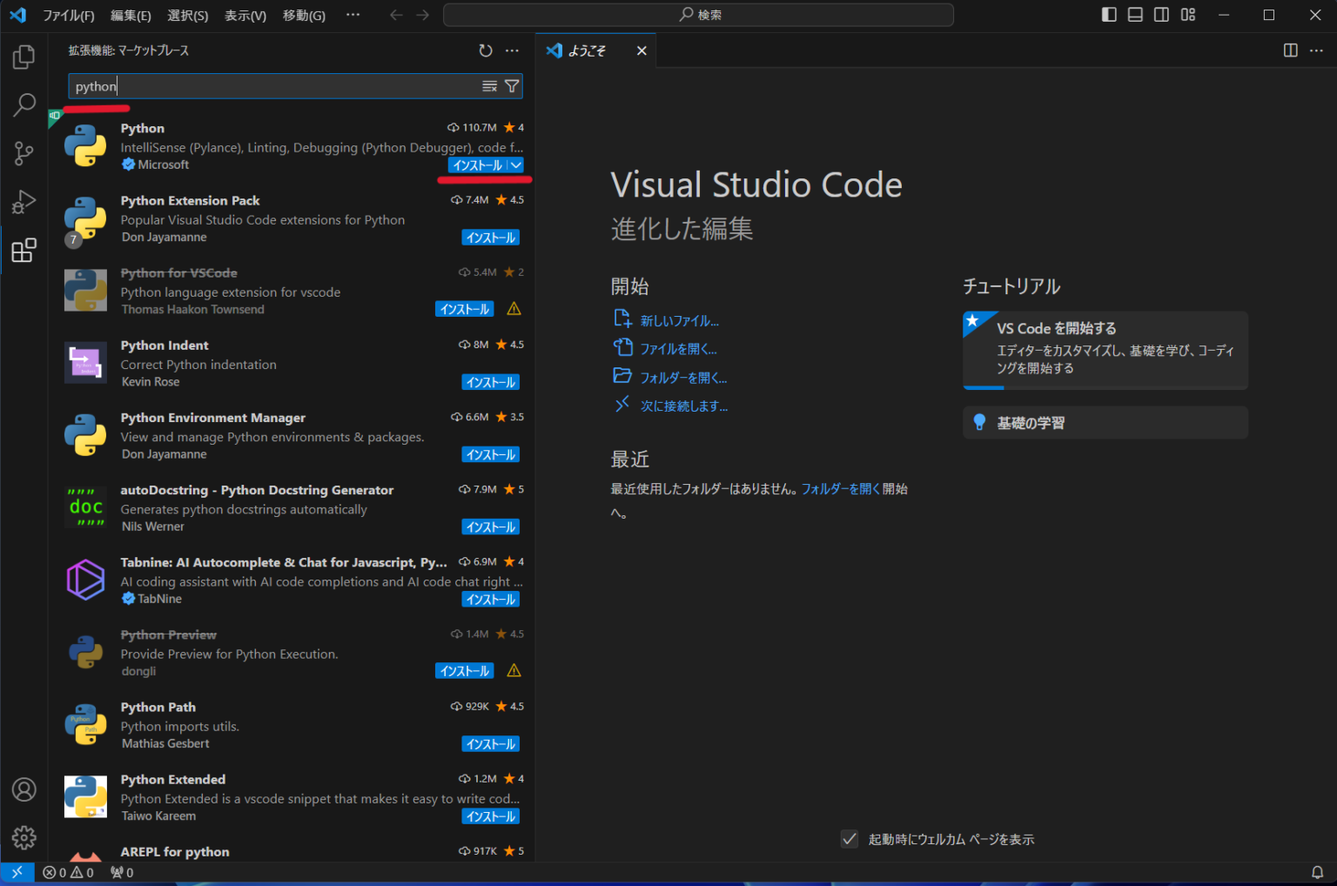
Task: Open the Extensions view in the activity bar
Action: (x=24, y=251)
